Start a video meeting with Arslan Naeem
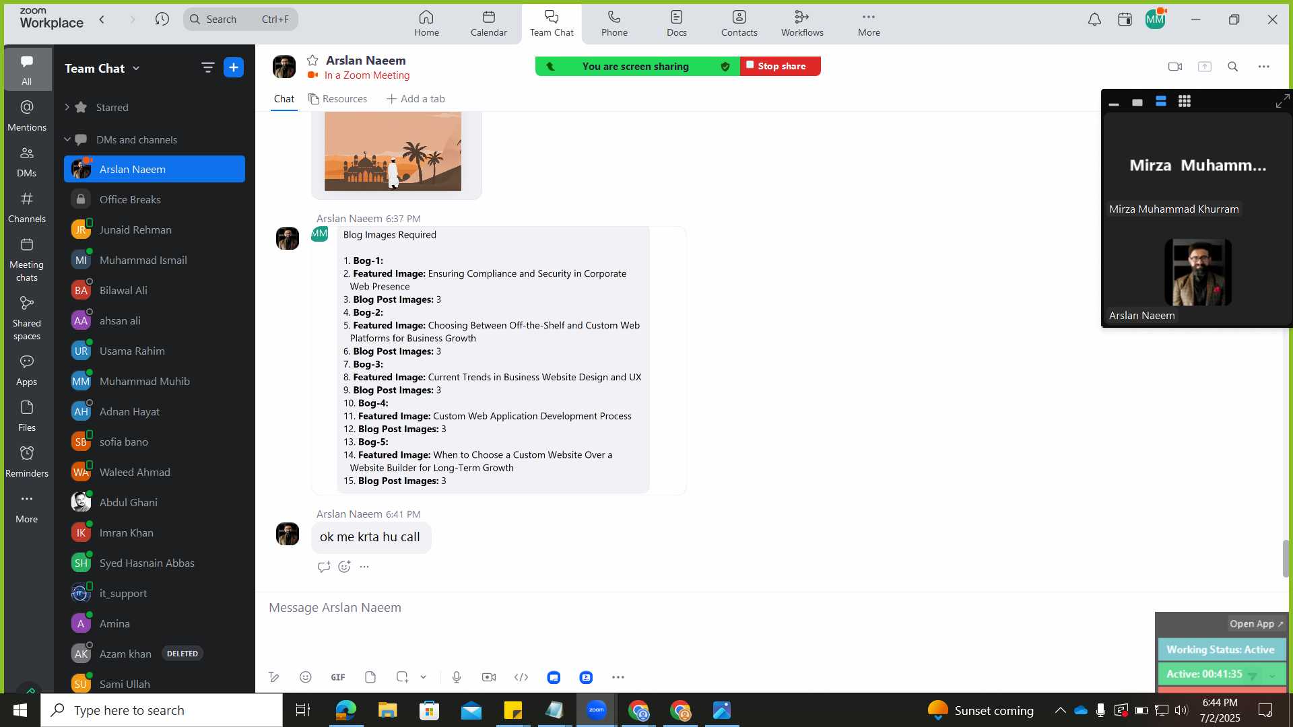 click(x=1175, y=67)
